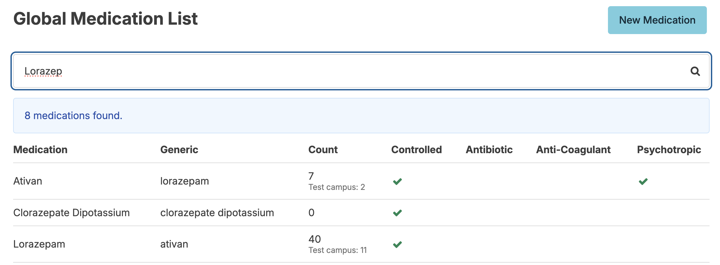Click the Antibiotic column header

[489, 150]
